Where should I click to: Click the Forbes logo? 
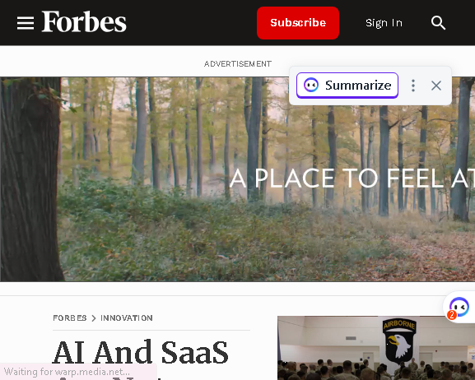[x=84, y=21]
